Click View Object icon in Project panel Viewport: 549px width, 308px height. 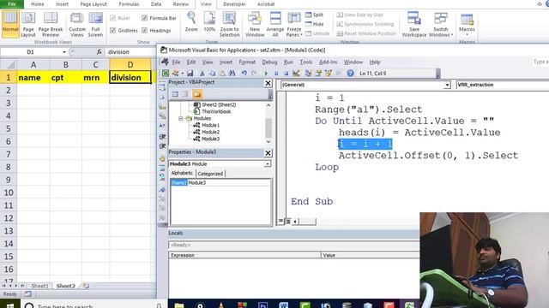click(x=185, y=94)
